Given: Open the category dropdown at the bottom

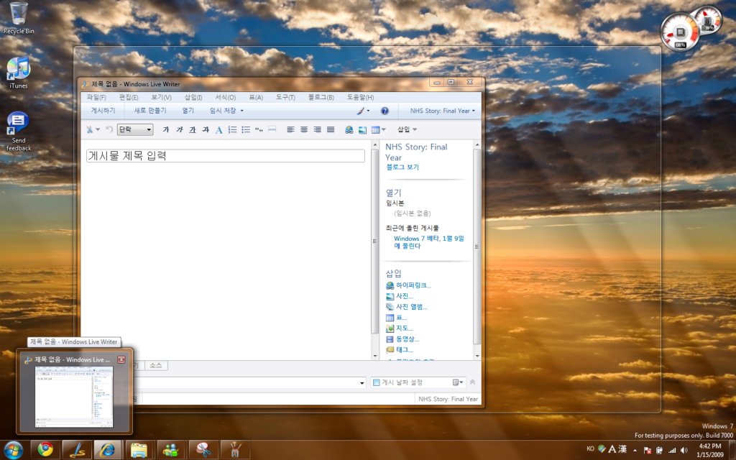Looking at the screenshot, I should click(x=362, y=383).
